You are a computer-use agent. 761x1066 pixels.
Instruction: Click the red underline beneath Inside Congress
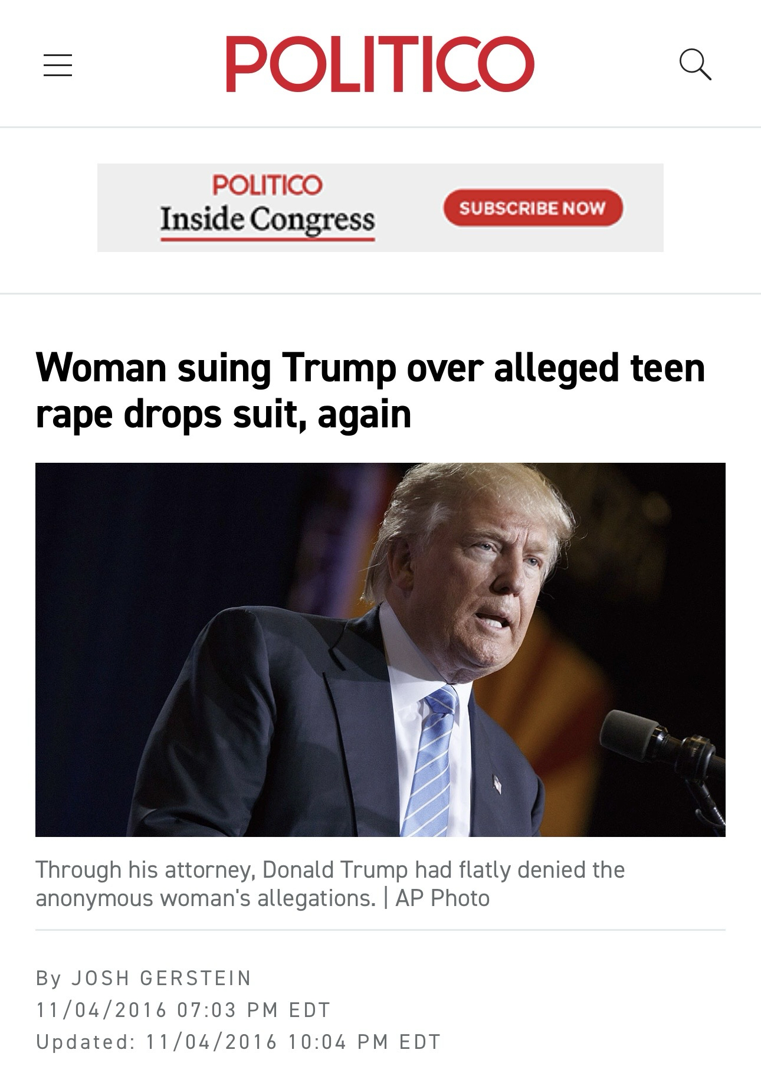(x=267, y=239)
